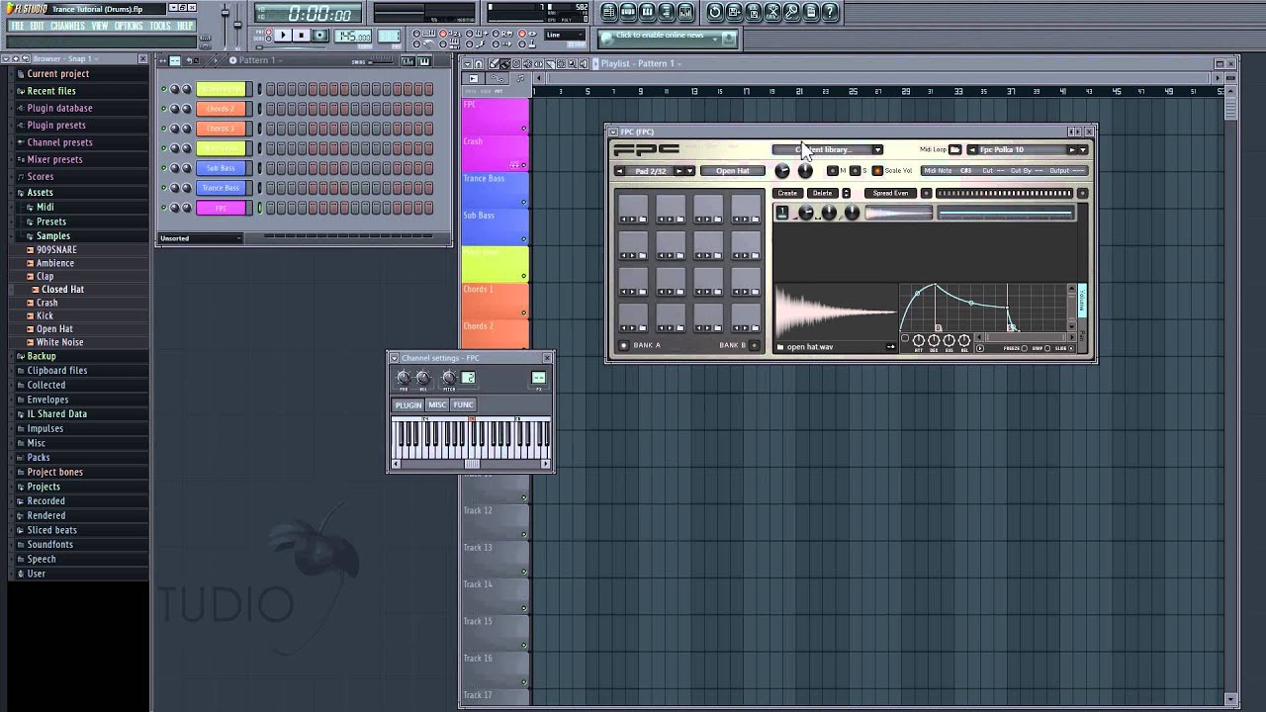Click the save project toolbar icon

[x=734, y=12]
